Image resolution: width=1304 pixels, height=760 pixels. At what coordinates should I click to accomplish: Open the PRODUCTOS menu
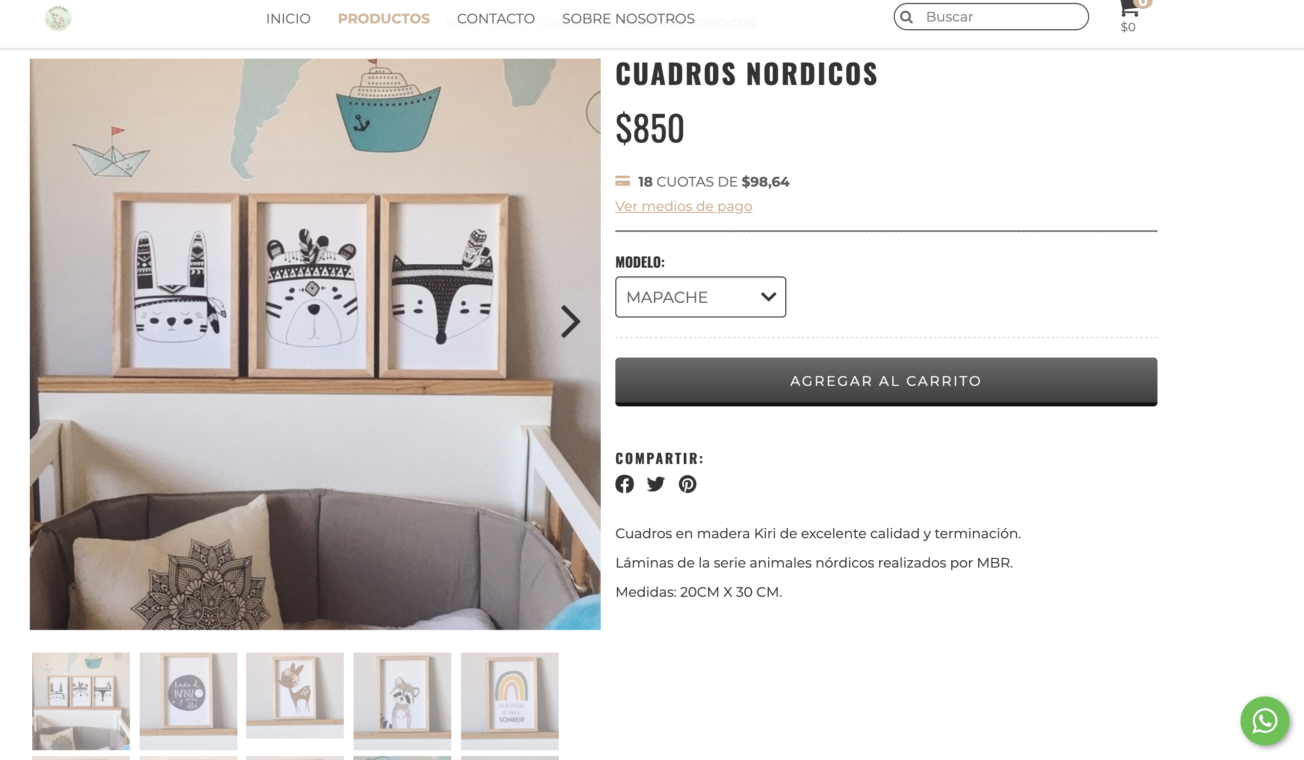[x=383, y=19]
